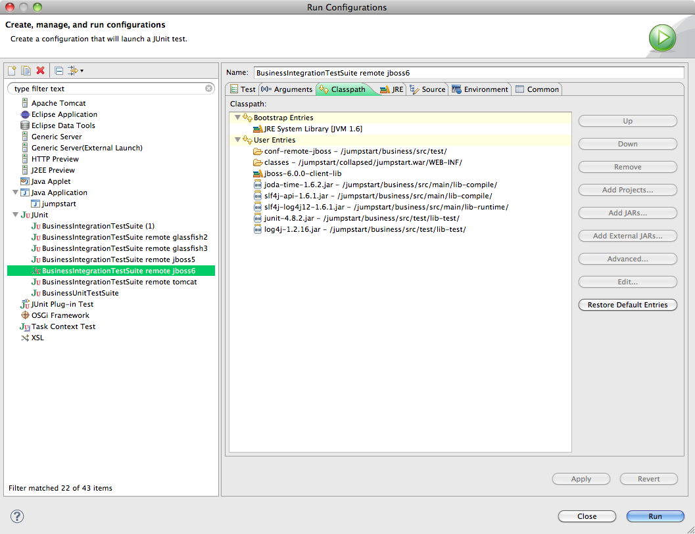
Task: Click the Remove button
Action: coord(628,167)
